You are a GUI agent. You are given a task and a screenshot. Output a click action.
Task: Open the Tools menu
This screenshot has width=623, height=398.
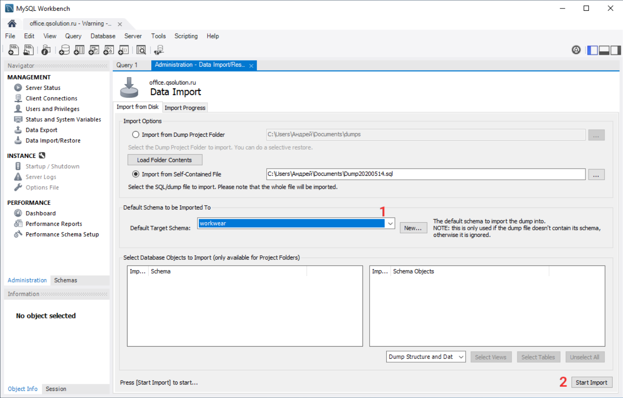pyautogui.click(x=158, y=36)
